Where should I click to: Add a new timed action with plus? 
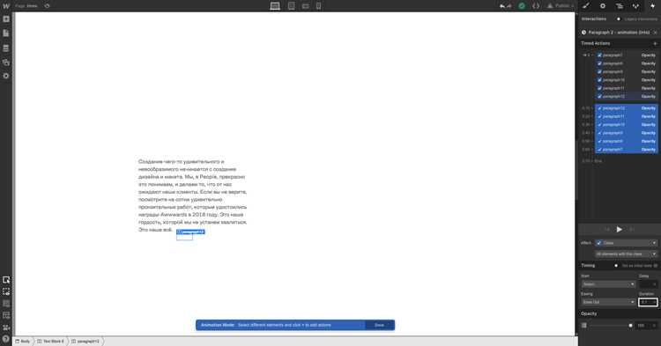655,43
